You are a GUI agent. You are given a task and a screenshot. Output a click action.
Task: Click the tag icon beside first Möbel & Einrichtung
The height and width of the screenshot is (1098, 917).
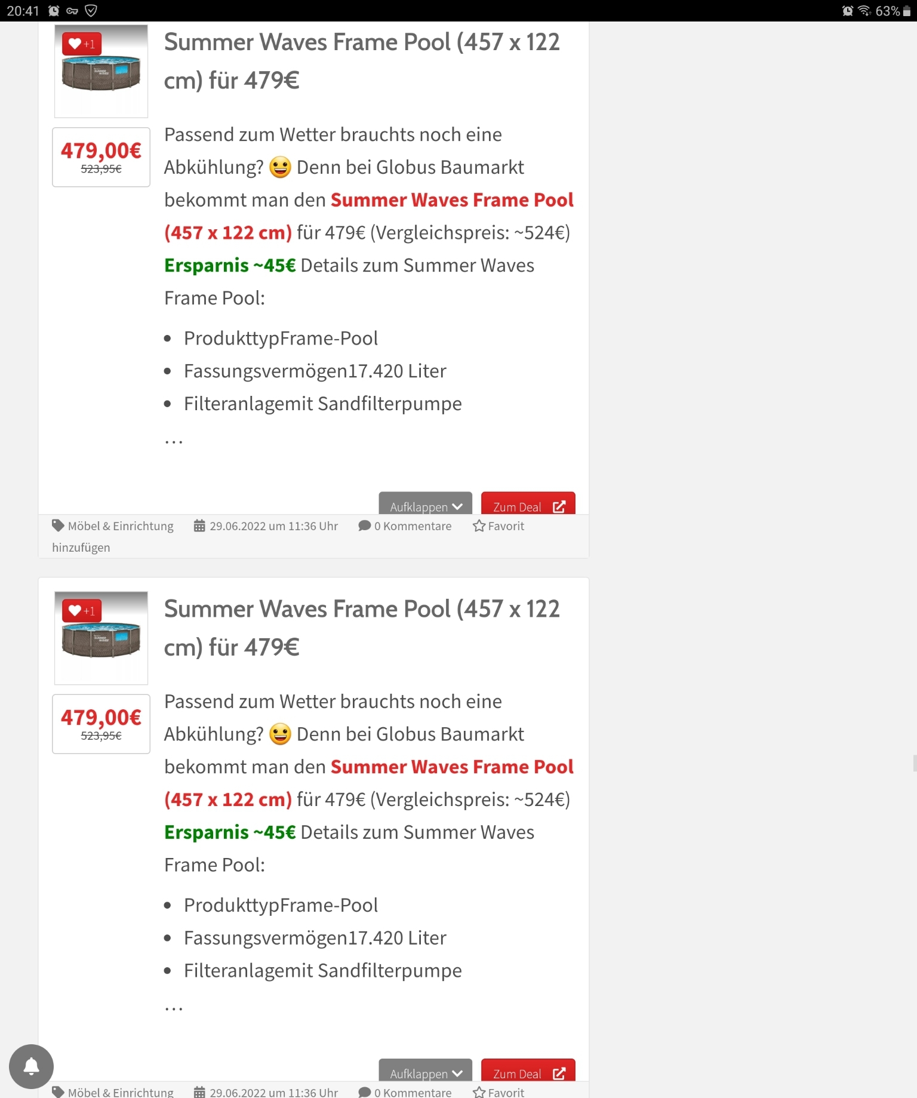(x=58, y=526)
